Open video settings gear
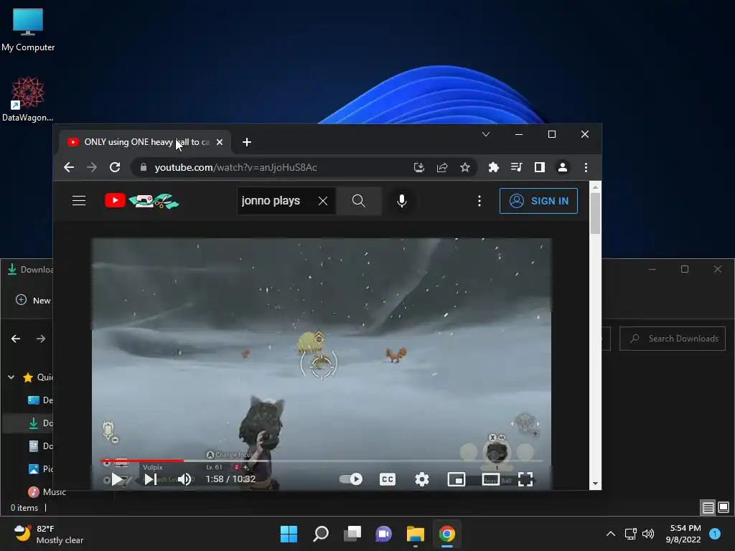Image resolution: width=735 pixels, height=551 pixels. [422, 479]
